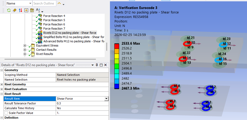Click the yellow folder icon in outline toolbar
This screenshot has height=120, width=247.
[32, 10]
